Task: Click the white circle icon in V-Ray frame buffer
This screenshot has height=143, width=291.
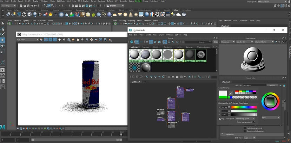Action: tap(60, 40)
